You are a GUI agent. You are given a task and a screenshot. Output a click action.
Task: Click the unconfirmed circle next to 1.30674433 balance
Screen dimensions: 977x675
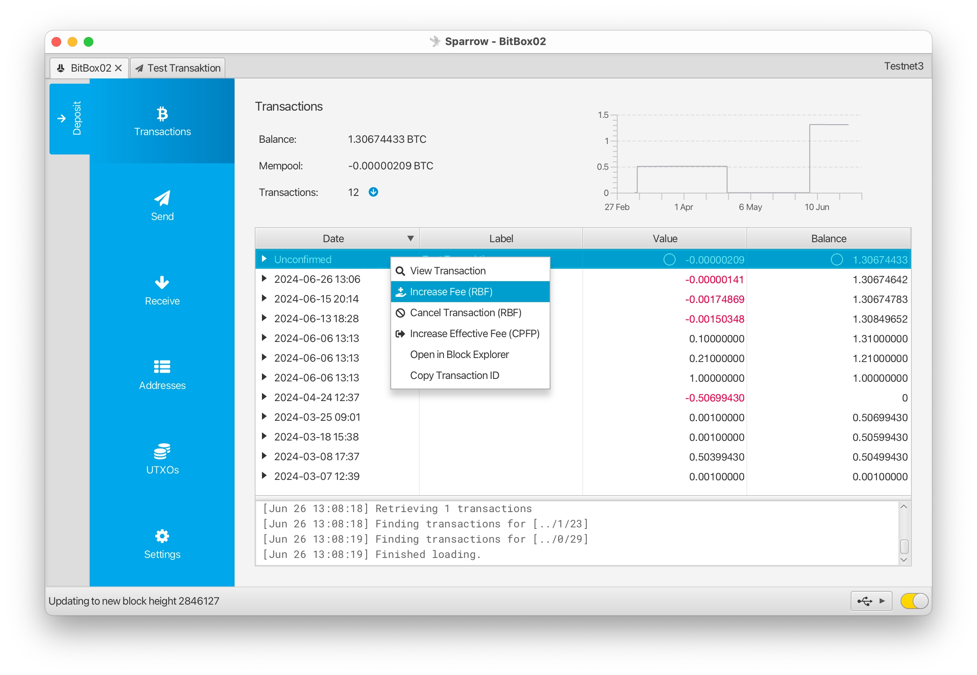click(x=837, y=259)
